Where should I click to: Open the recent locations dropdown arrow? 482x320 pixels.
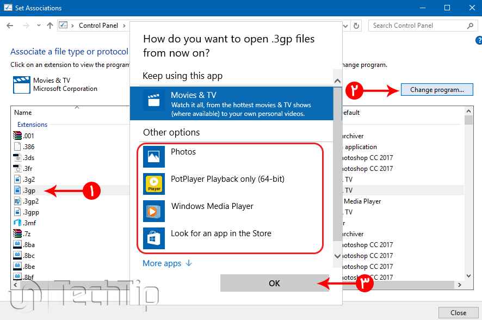point(39,26)
